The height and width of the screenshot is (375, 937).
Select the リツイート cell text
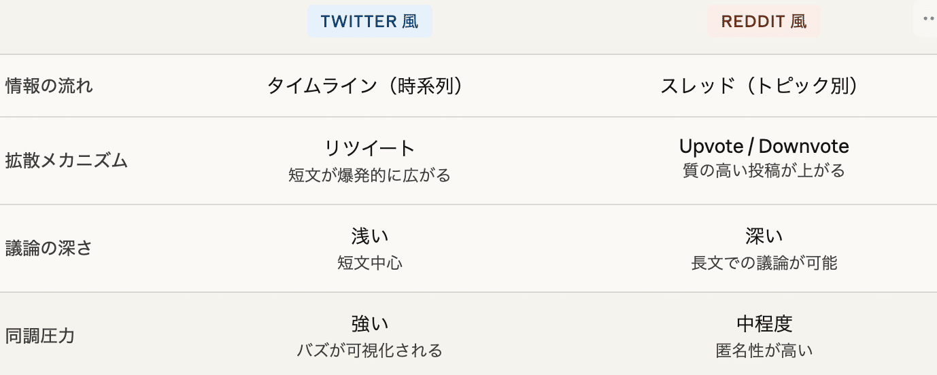[369, 148]
